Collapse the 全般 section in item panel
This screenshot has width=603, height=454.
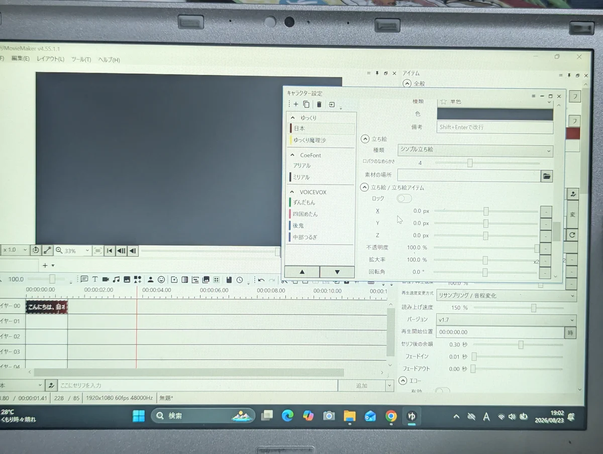(407, 83)
